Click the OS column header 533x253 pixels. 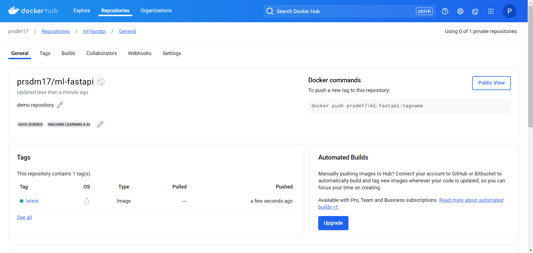tap(87, 187)
